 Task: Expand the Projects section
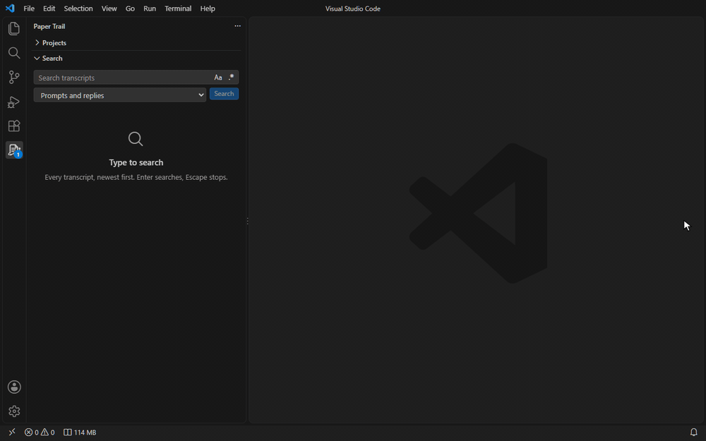tap(138, 43)
